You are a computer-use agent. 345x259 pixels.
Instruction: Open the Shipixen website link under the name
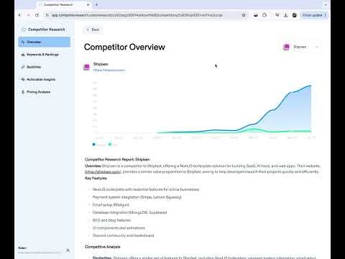[x=109, y=71]
